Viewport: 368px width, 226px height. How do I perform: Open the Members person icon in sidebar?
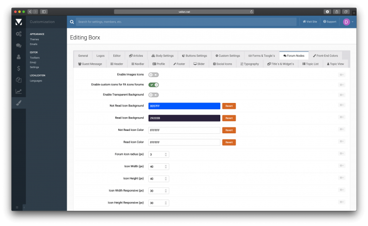coord(19,57)
